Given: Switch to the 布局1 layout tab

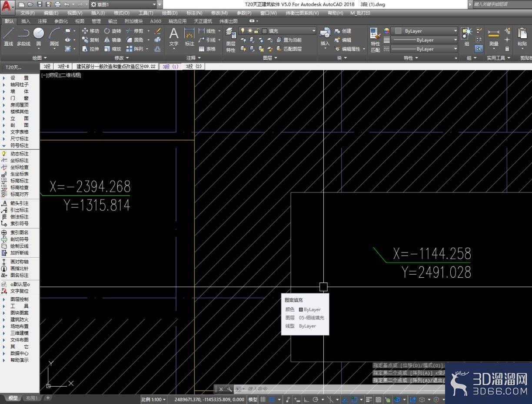Looking at the screenshot, I should click(x=31, y=398).
